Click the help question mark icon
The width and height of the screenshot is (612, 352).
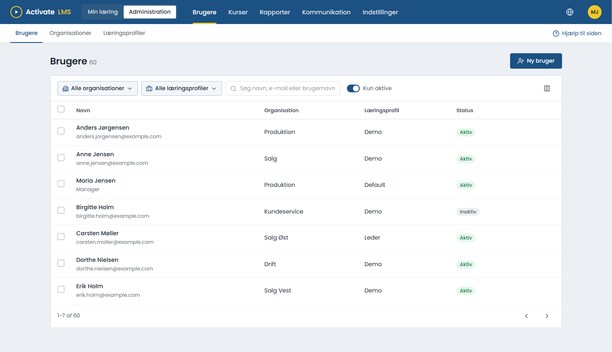(556, 33)
